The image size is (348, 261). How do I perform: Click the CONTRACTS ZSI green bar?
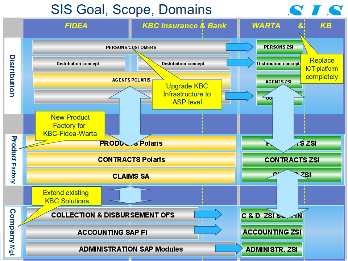pos(292,159)
